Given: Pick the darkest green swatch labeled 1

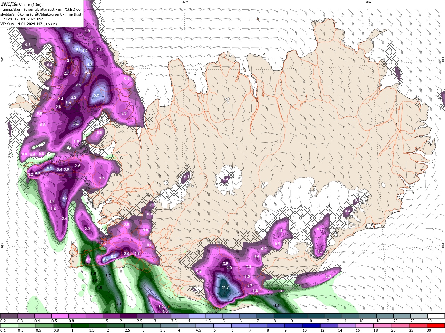Looking at the screenshot, I should pos(80,326).
